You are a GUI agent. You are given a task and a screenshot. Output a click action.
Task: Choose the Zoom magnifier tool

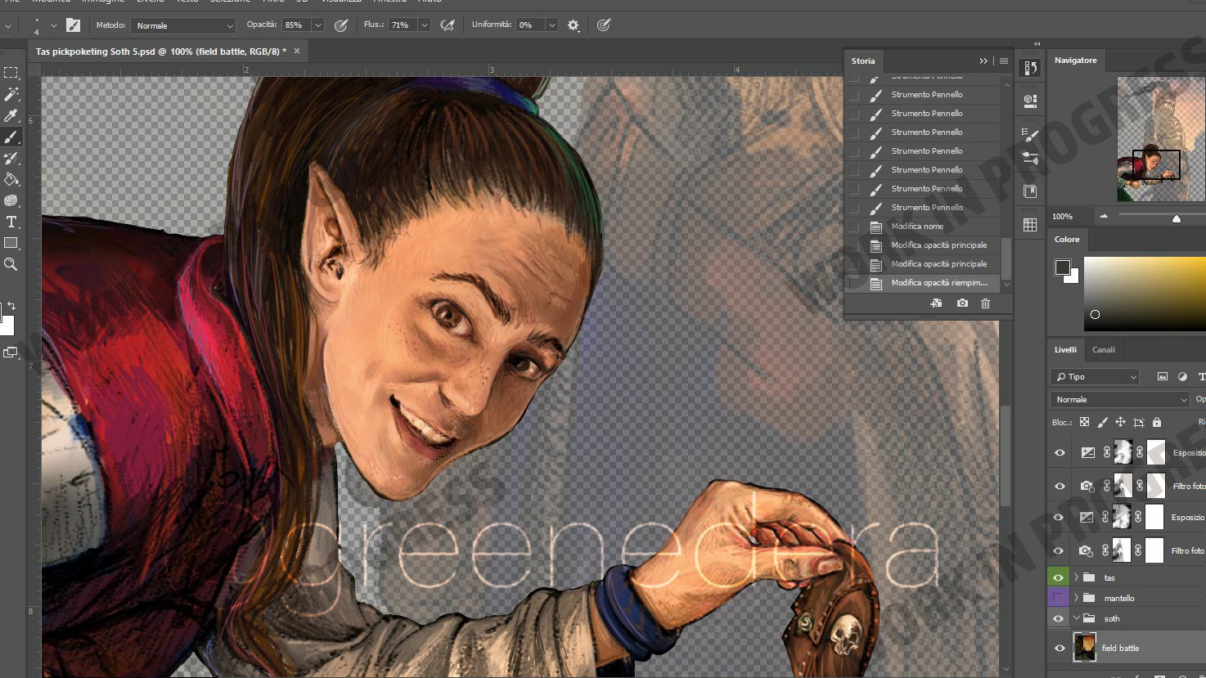(11, 264)
